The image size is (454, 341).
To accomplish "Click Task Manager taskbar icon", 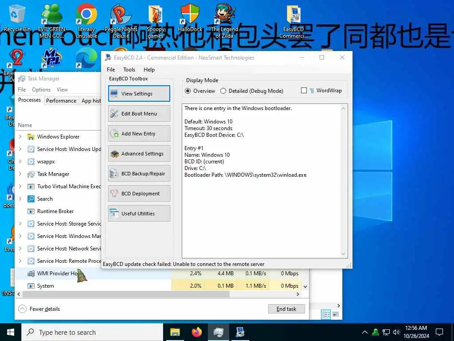I will pos(218,332).
